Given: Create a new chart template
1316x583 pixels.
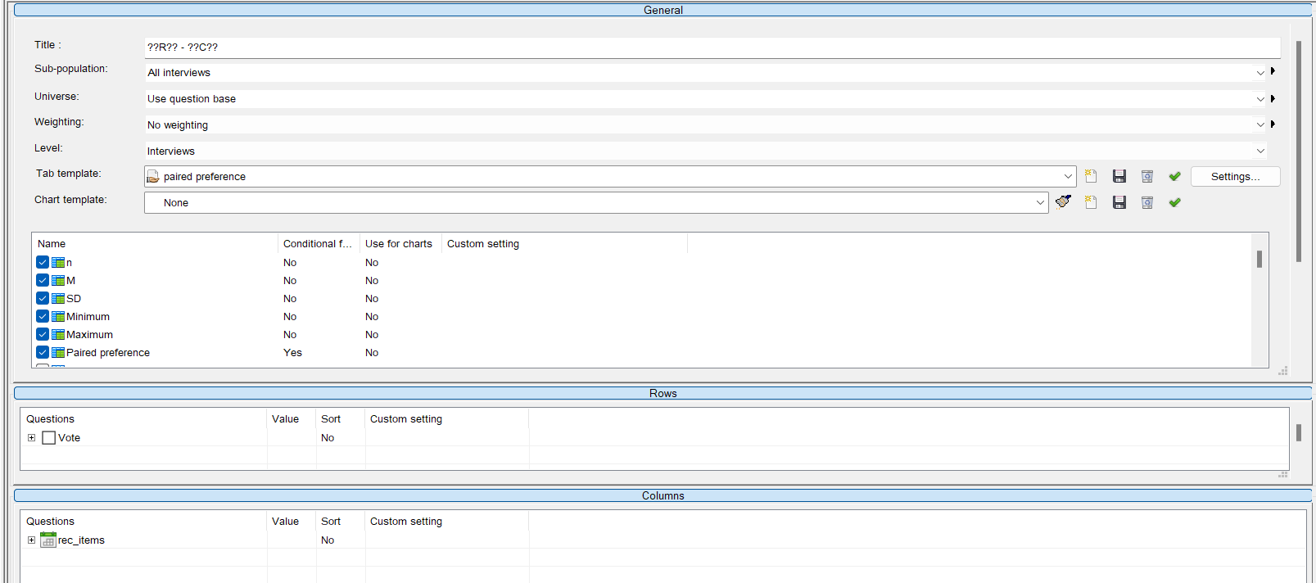Looking at the screenshot, I should point(1091,202).
